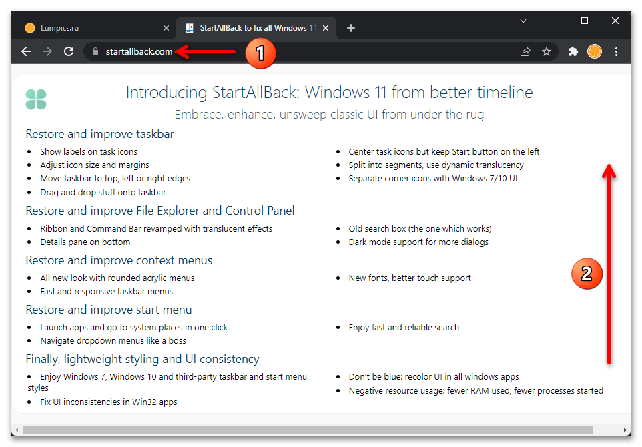Viewport: 642px width, 447px height.
Task: Click 'Show labels on task icons' text
Action: coord(89,152)
